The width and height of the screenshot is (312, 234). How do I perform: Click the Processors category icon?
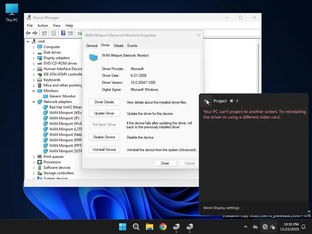40,162
